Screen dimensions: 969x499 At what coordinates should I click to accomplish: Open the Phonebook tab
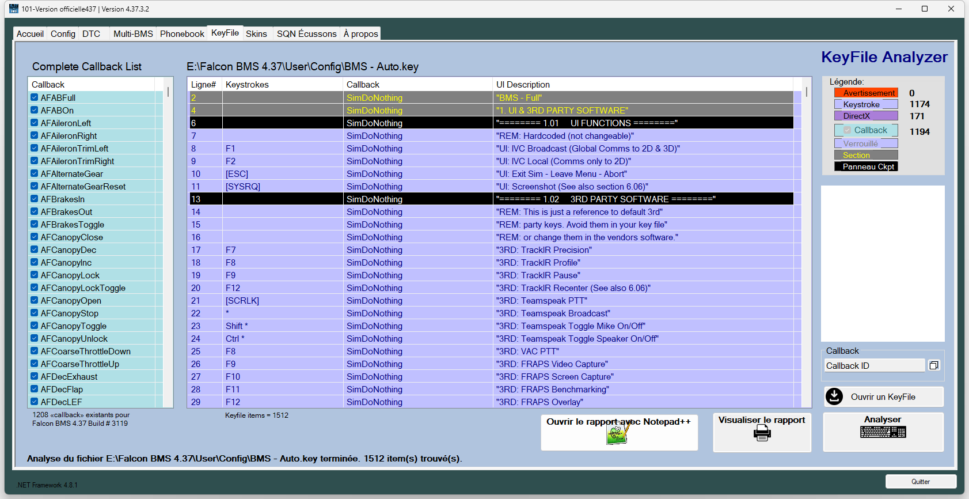click(x=182, y=33)
